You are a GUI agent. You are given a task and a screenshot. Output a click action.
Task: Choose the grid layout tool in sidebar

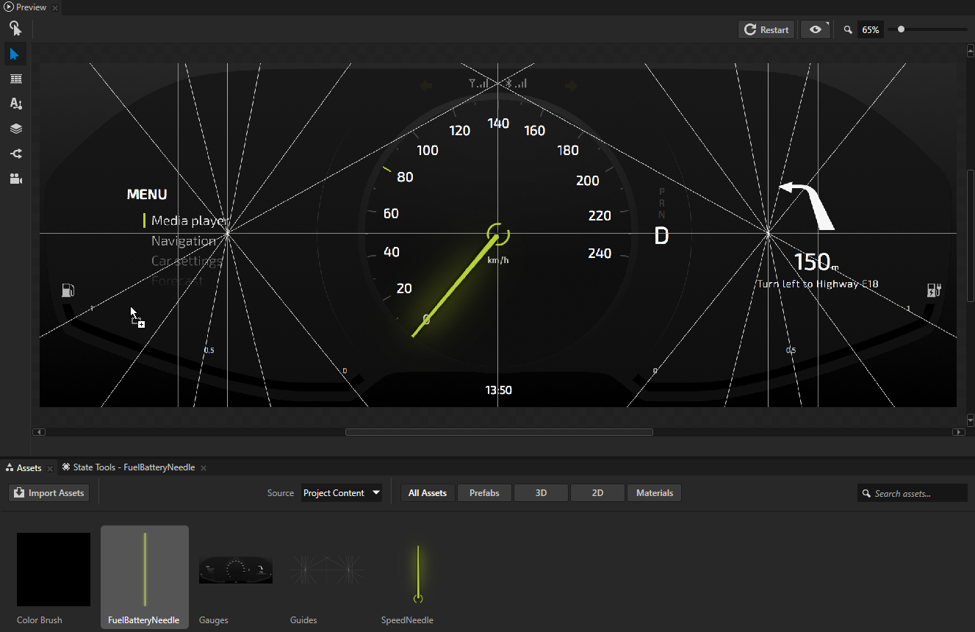click(15, 79)
